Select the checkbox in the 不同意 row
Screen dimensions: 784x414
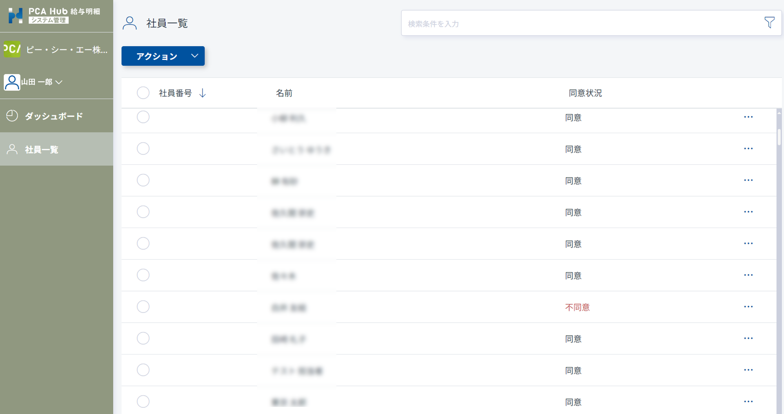[143, 307]
